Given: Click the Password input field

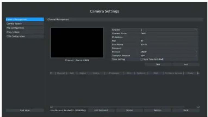Looking at the screenshot, I should click(169, 48).
